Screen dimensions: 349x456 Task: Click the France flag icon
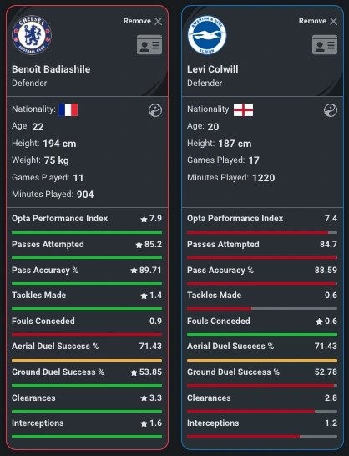tap(68, 110)
